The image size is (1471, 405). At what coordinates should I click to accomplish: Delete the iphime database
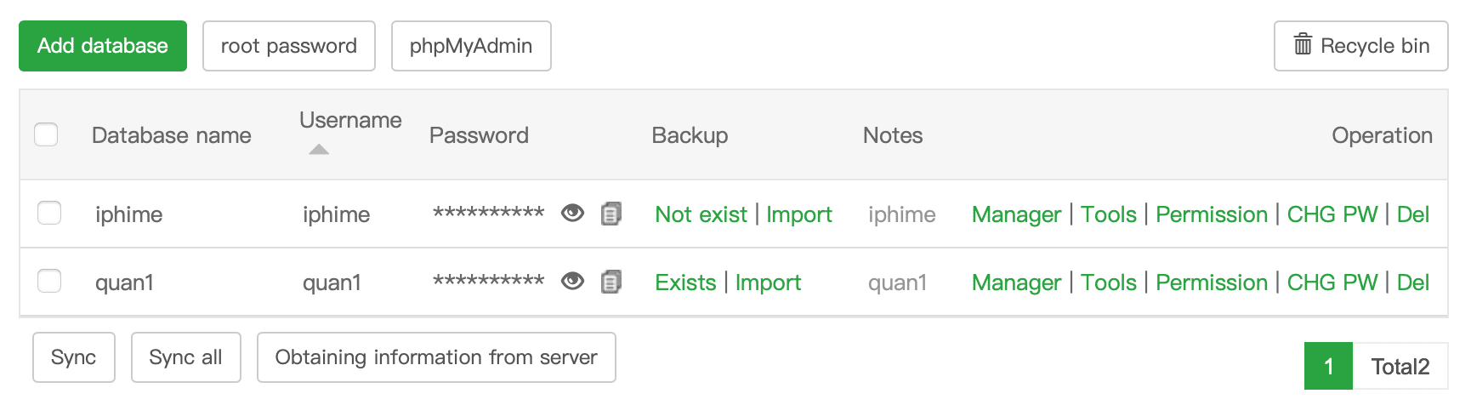(1413, 214)
